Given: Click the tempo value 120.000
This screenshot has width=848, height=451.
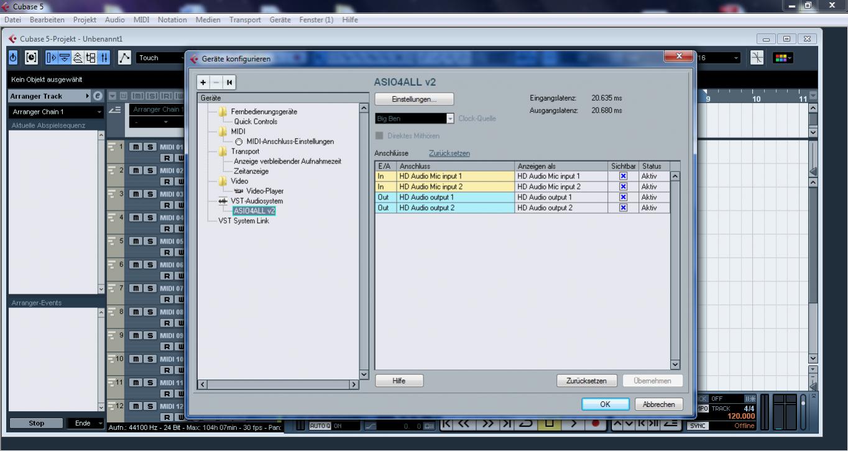Looking at the screenshot, I should (740, 417).
